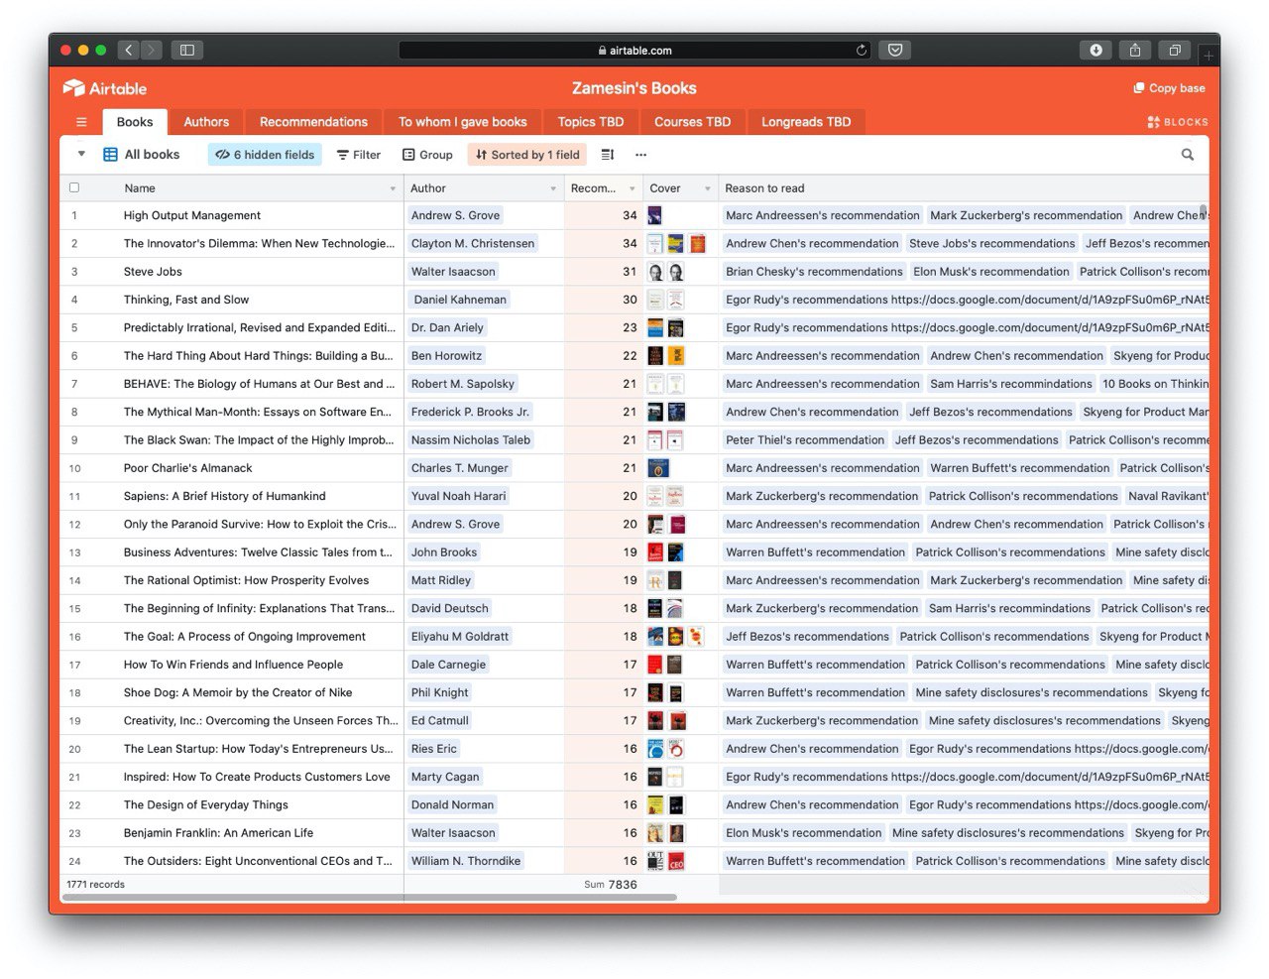Image resolution: width=1269 pixels, height=979 pixels.
Task: Toggle the select-all records checkbox
Action: pos(74,187)
